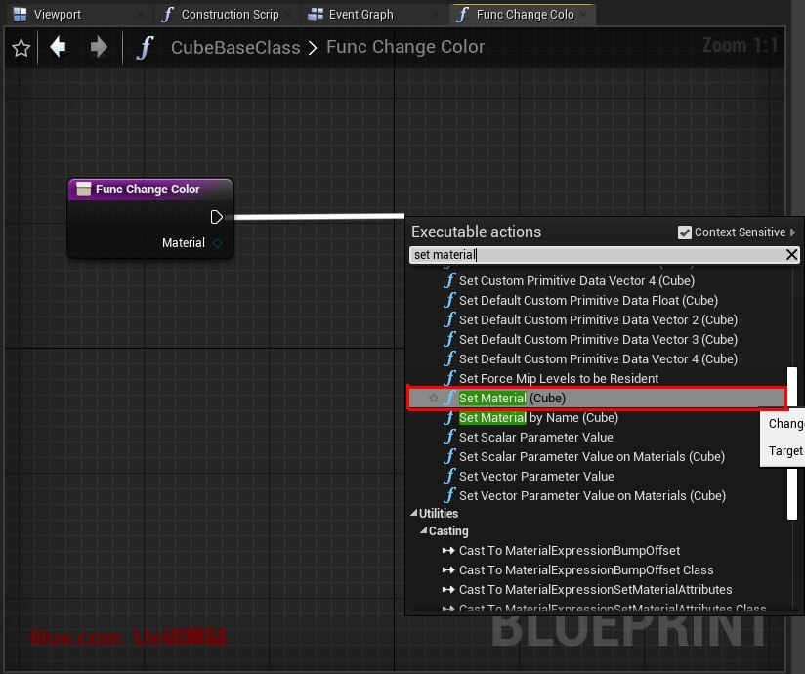Switch to the Viewport tab
The width and height of the screenshot is (805, 674).
(x=57, y=15)
